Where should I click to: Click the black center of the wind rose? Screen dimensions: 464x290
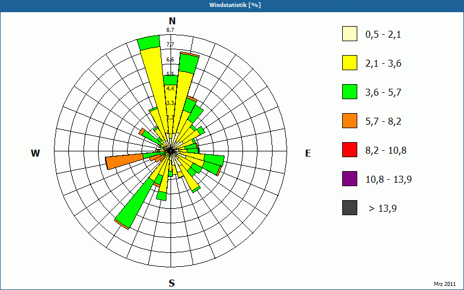(x=171, y=151)
